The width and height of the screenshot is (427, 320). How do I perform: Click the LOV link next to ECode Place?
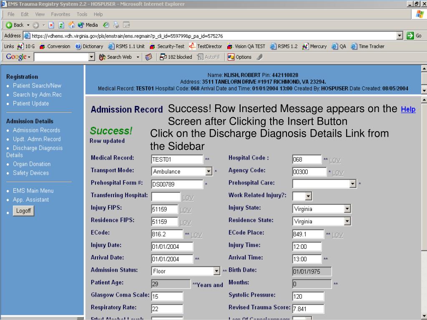[337, 235]
